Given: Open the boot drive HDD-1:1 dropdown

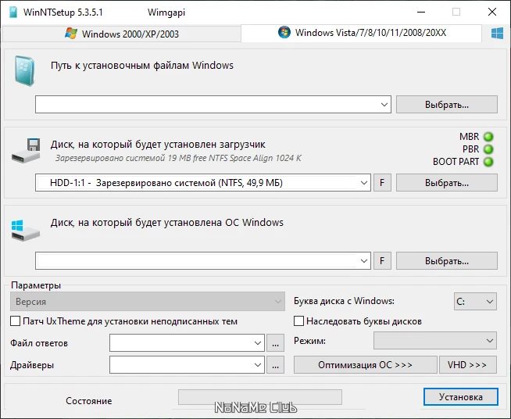Looking at the screenshot, I should (364, 183).
